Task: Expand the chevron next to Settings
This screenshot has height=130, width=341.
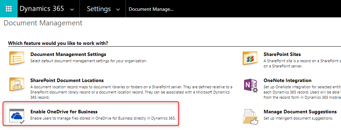Action: point(118,9)
